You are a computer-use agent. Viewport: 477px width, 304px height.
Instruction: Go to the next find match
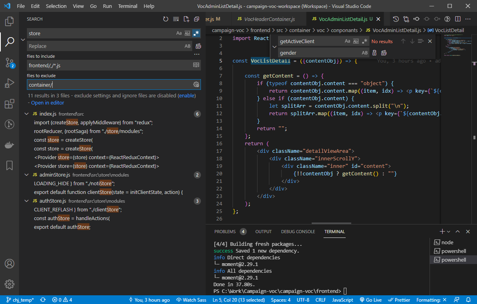tap(412, 41)
